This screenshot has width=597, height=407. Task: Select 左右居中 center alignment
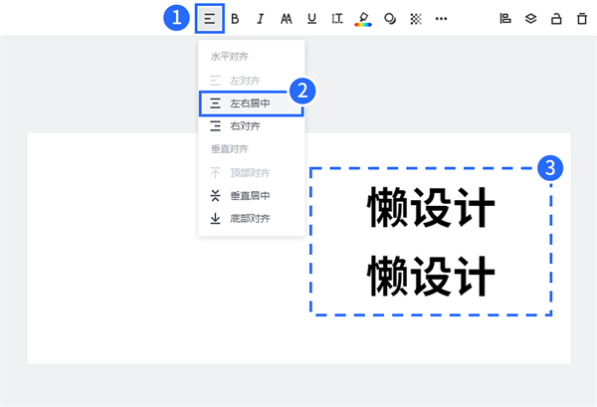pyautogui.click(x=250, y=102)
